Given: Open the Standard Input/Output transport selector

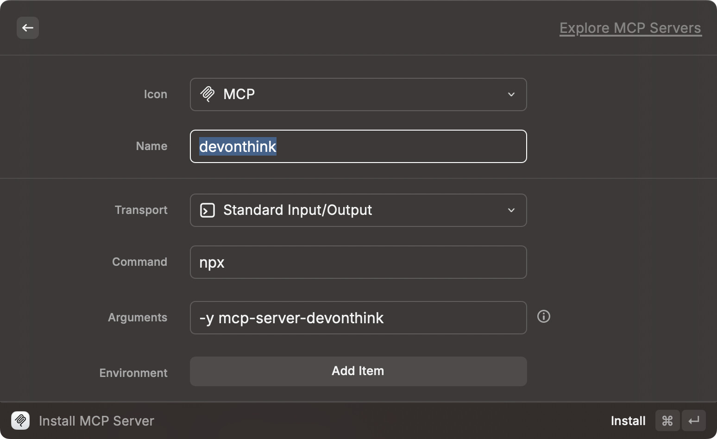Looking at the screenshot, I should point(358,210).
